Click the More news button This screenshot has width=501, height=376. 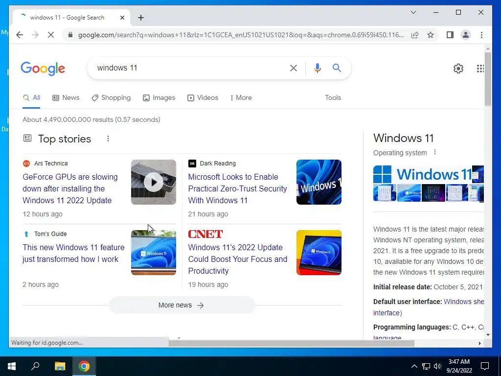[182, 305]
